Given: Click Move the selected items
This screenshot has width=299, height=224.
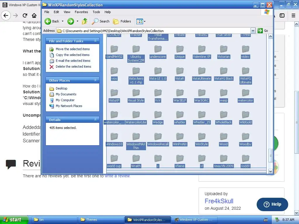Looking at the screenshot, I should pyautogui.click(x=73, y=49).
